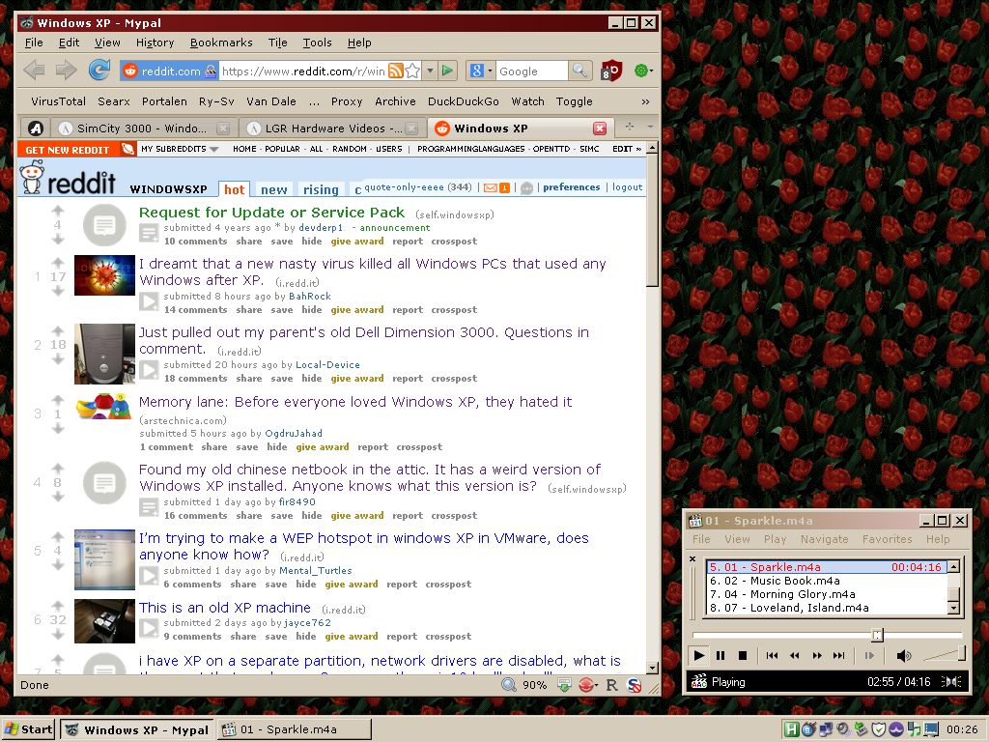
Task: Open the orange mail envelope in reddit header
Action: point(490,186)
